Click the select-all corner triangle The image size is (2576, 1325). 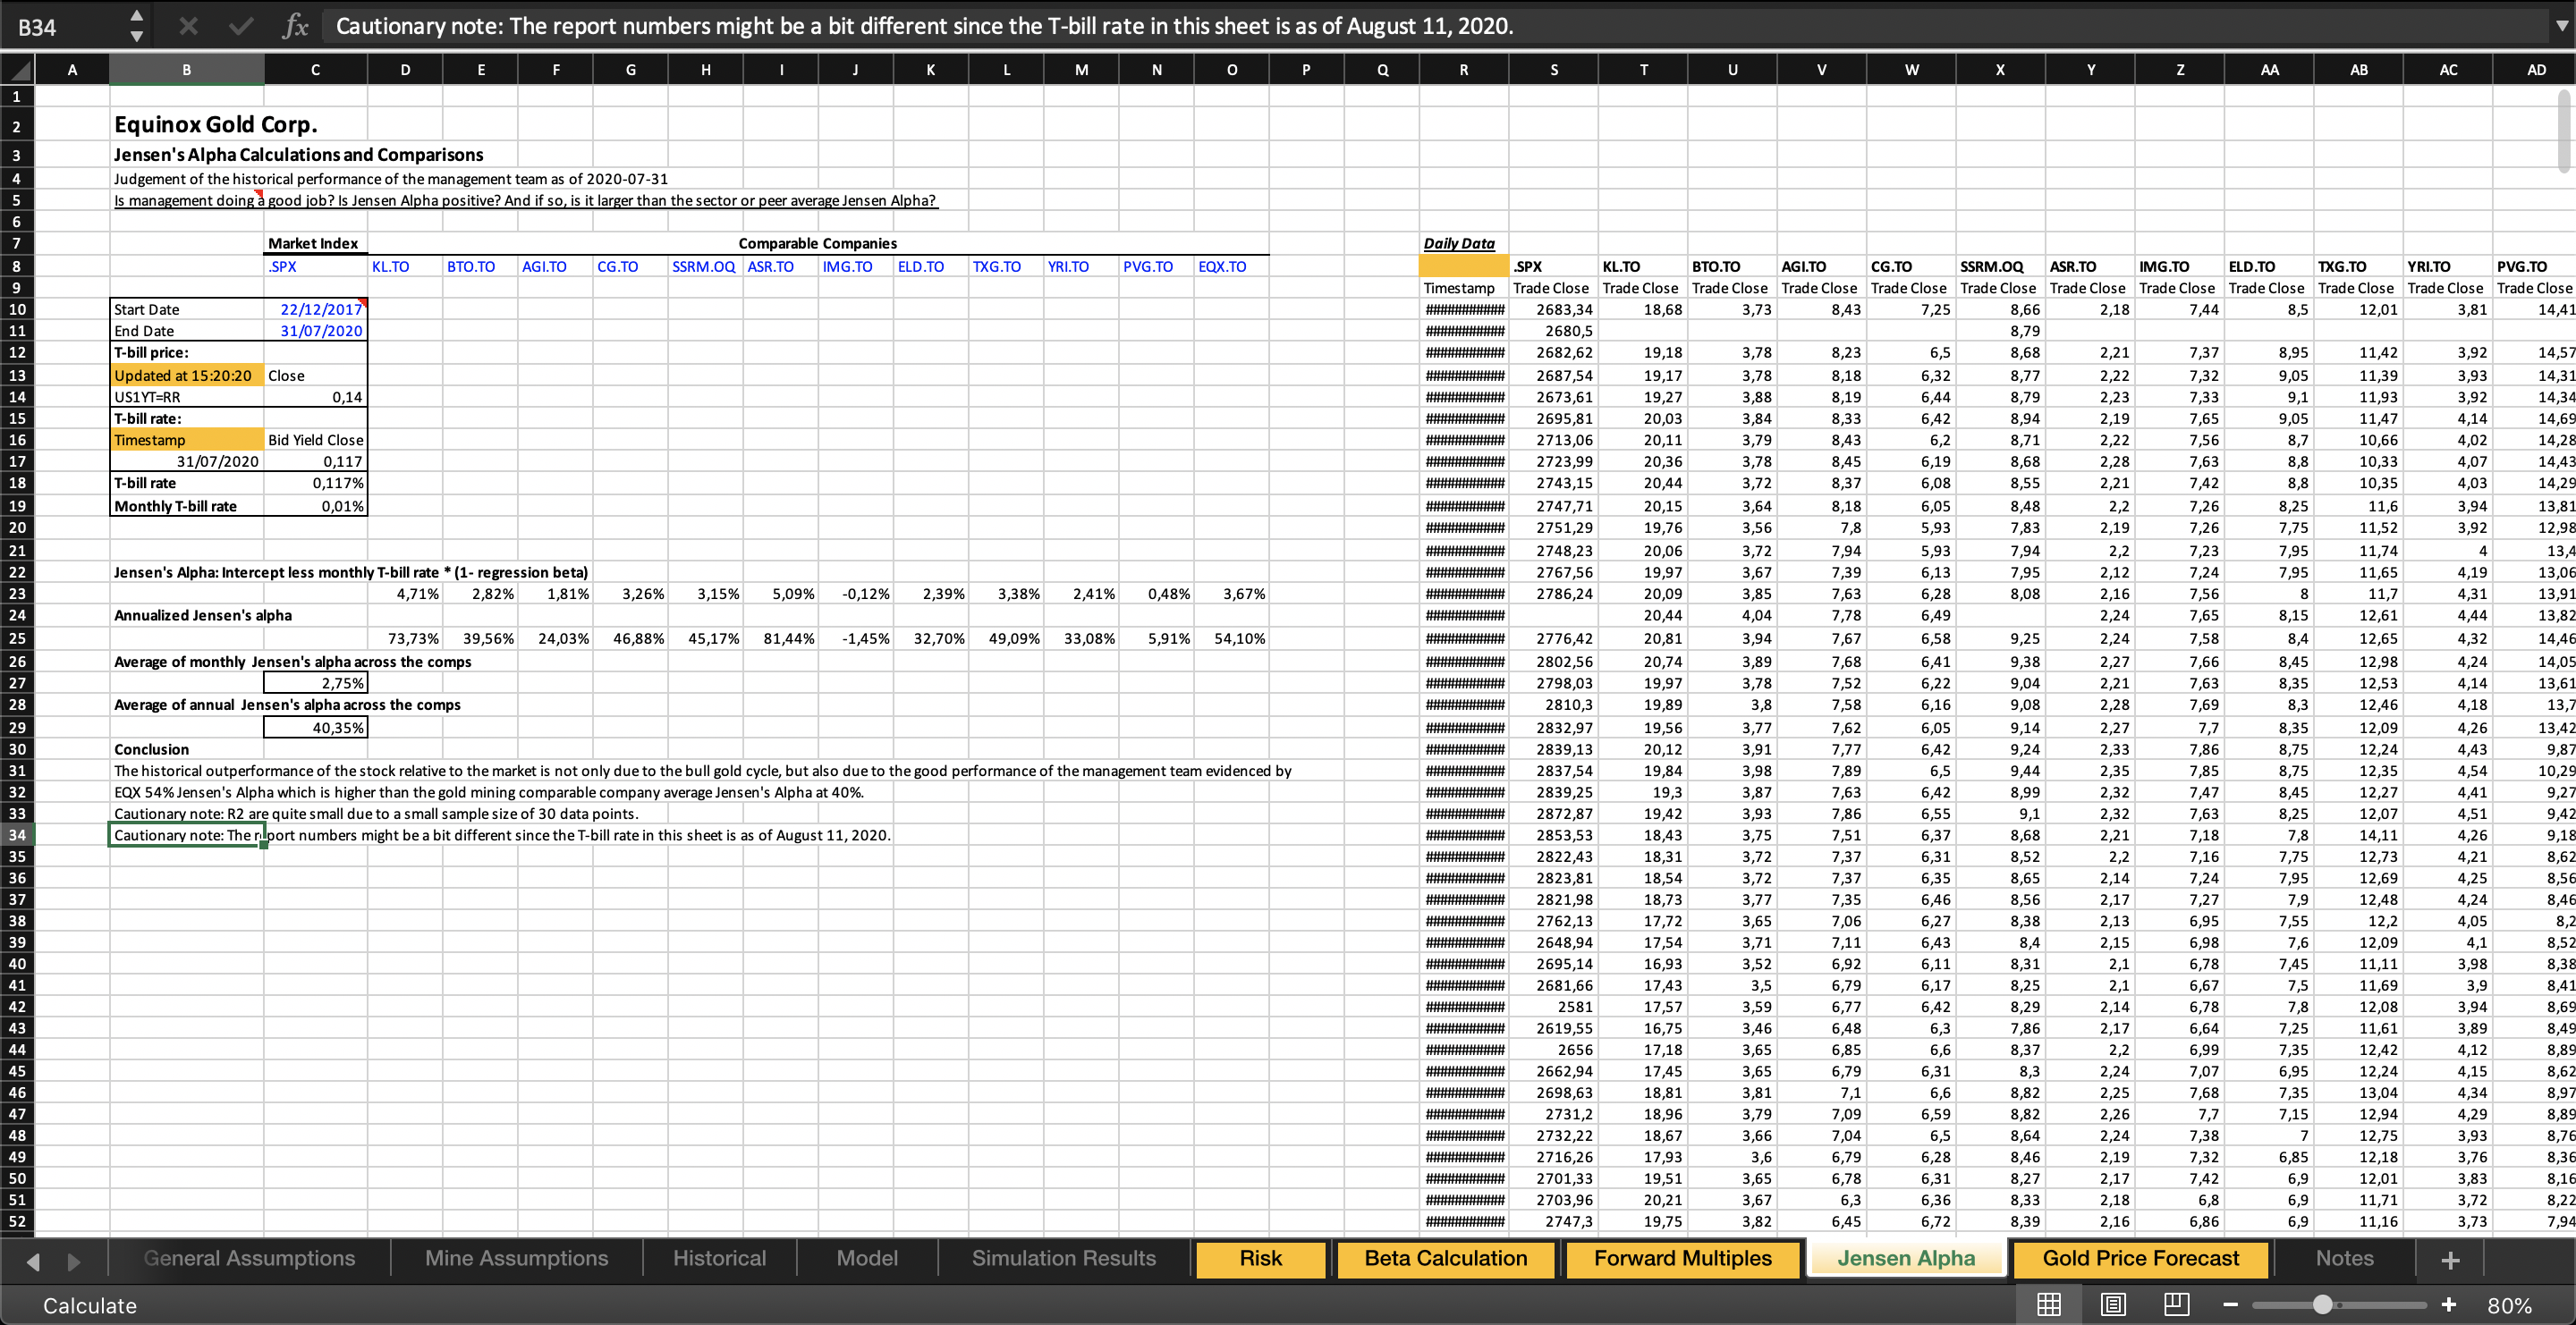18,70
